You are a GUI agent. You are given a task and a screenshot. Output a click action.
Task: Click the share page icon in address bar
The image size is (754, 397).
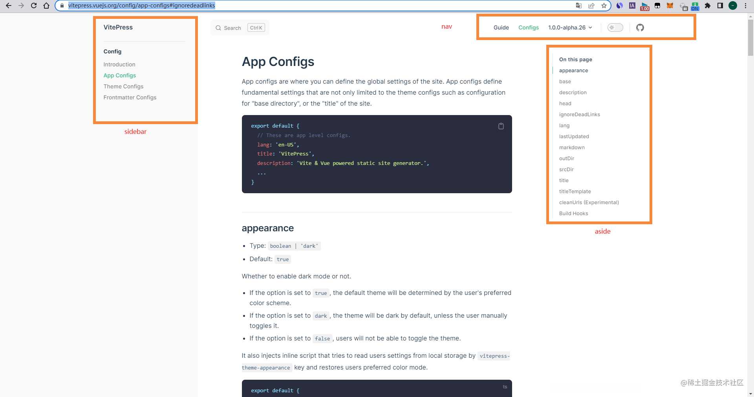pyautogui.click(x=591, y=5)
